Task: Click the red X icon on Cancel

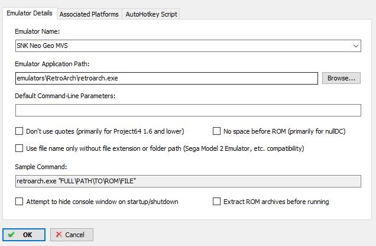Action: pos(59,235)
